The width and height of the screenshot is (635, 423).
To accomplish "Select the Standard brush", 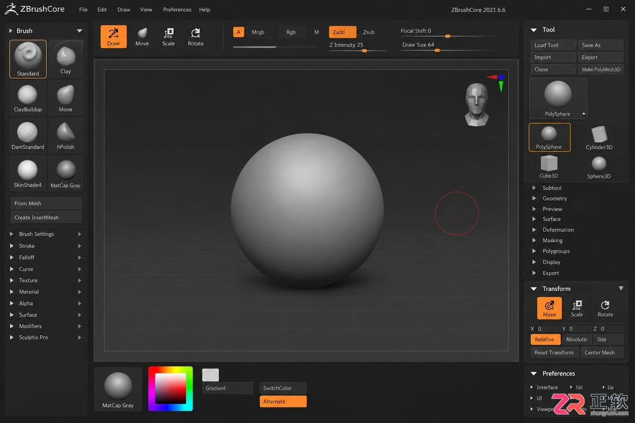I will click(x=28, y=59).
